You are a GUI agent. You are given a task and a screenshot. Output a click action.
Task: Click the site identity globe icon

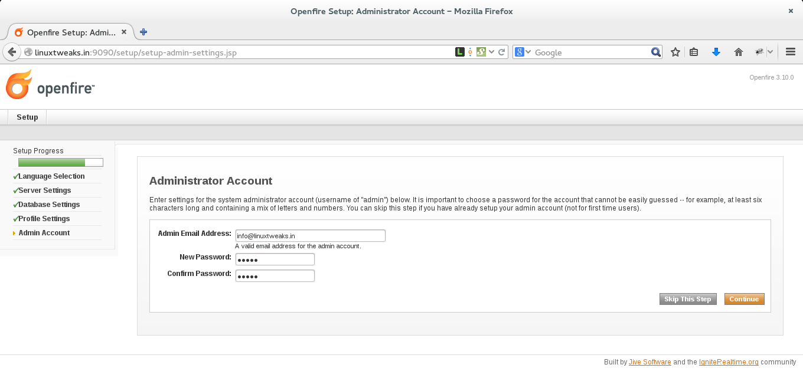(28, 52)
